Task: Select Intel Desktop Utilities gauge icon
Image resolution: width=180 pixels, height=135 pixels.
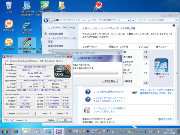Action: [27, 45]
